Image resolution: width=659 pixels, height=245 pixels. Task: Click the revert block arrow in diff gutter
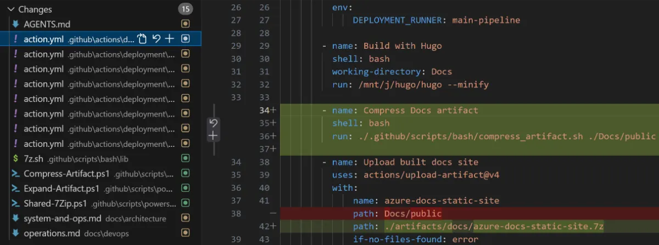click(214, 123)
